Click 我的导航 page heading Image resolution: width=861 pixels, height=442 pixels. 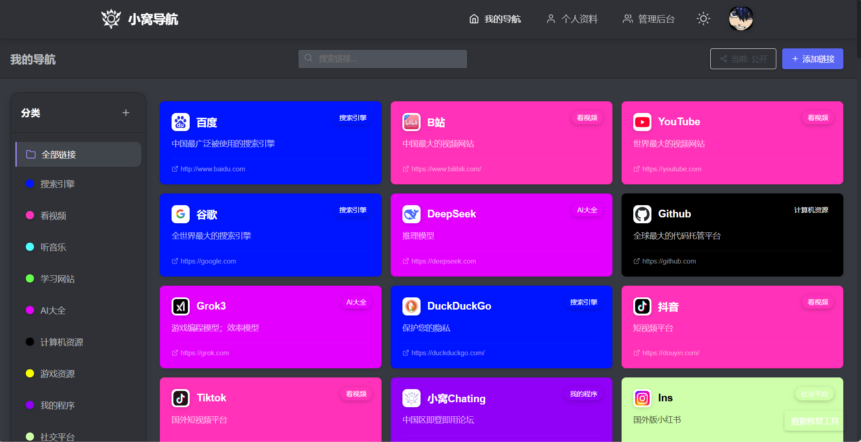[33, 59]
